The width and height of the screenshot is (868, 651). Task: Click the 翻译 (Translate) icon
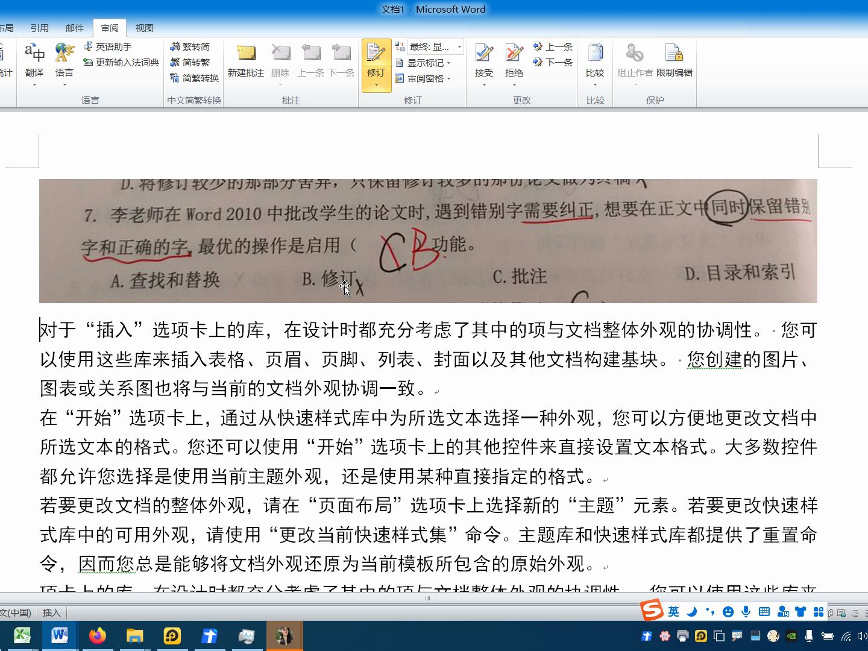click(34, 53)
